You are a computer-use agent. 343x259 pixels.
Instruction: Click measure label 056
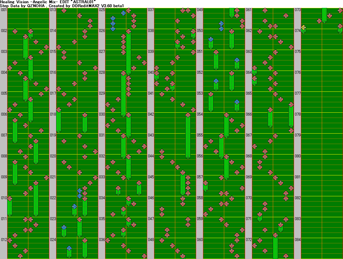200,156
